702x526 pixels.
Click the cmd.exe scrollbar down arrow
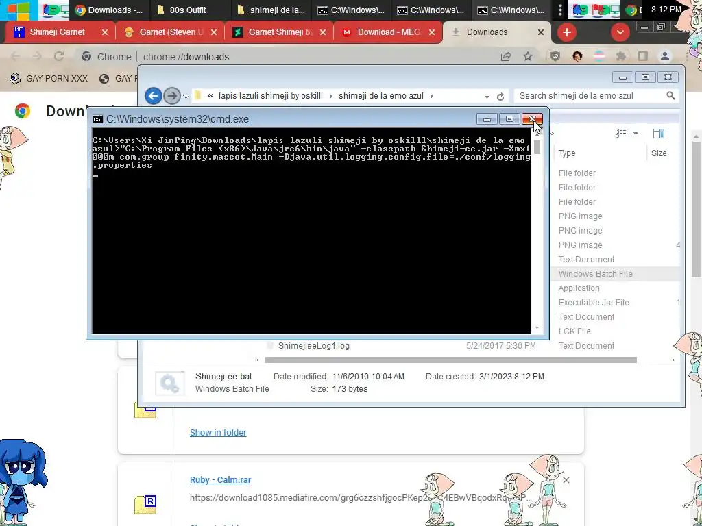click(537, 328)
